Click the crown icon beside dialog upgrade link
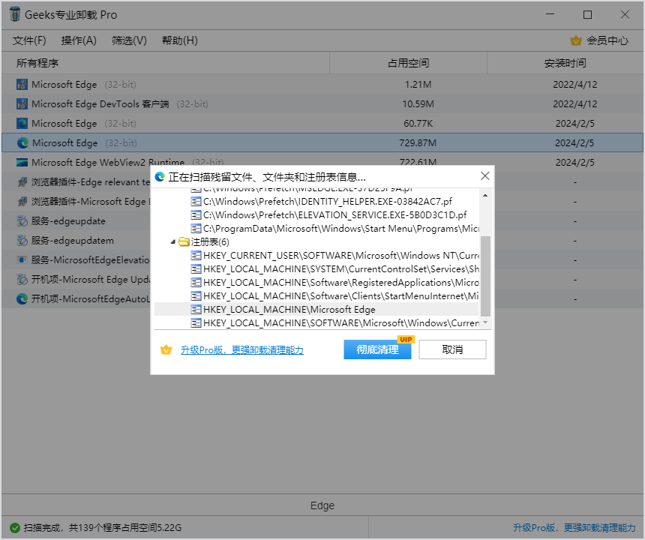This screenshot has height=540, width=645. coord(166,349)
